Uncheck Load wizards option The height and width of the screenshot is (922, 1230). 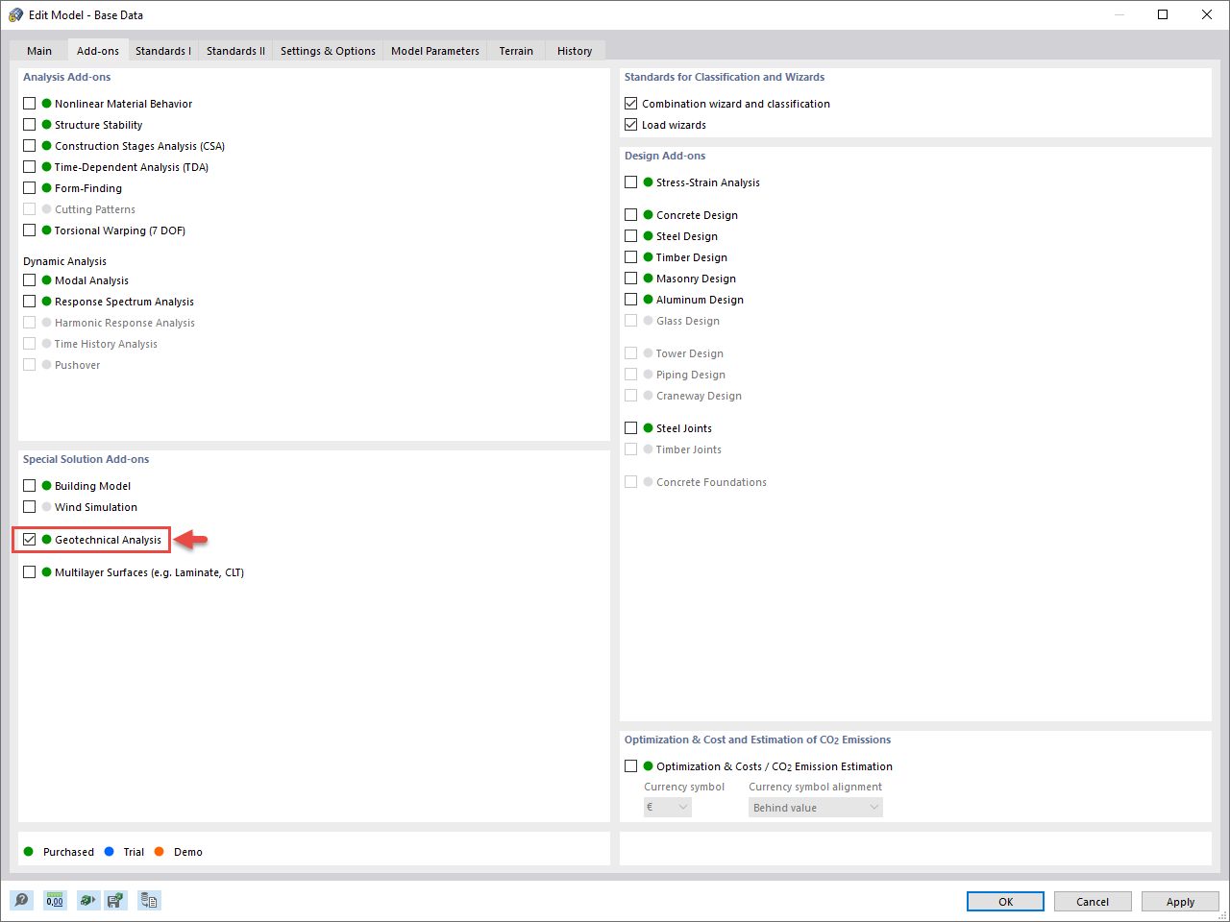(x=630, y=124)
